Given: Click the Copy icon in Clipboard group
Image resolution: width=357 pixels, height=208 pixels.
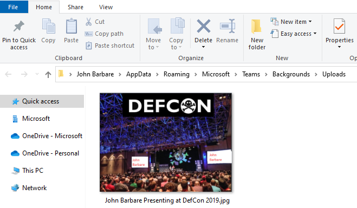Looking at the screenshot, I should click(49, 26).
